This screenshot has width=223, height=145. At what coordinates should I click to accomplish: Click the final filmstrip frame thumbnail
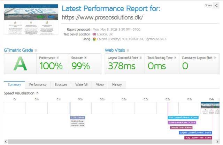tap(210, 108)
